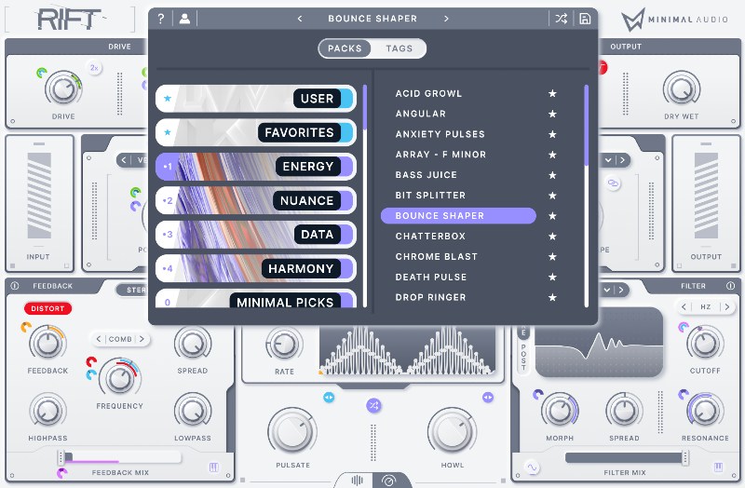The image size is (745, 488).
Task: Click right arrow of HZ selector
Action: (726, 306)
